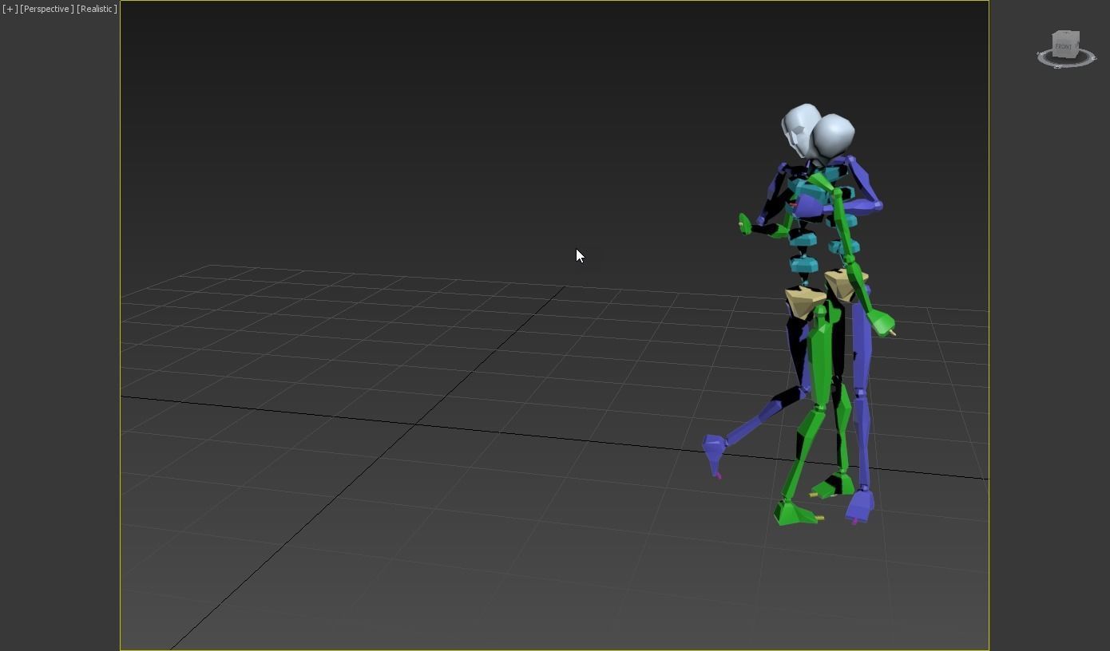This screenshot has height=651, width=1110.
Task: Select the green hand on the left
Action: pos(745,224)
